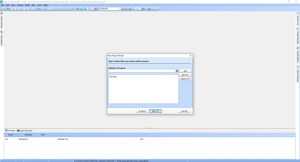
Task: Expand the Open Project dropdown arrow
Action: click(x=10, y=9)
